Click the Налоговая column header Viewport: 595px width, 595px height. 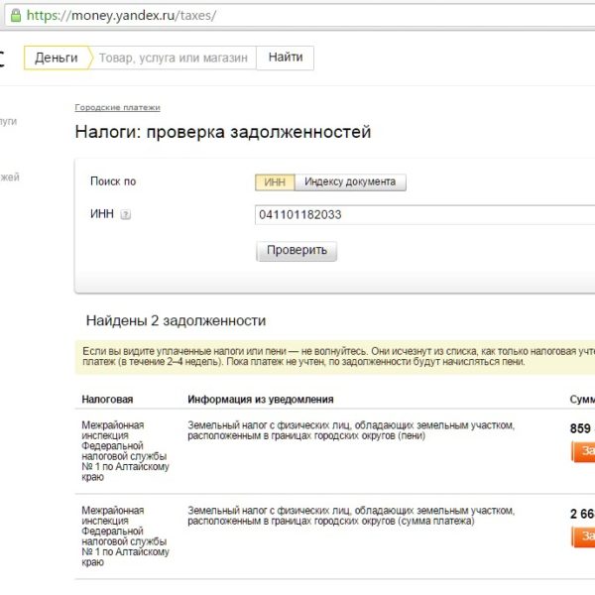click(x=107, y=399)
